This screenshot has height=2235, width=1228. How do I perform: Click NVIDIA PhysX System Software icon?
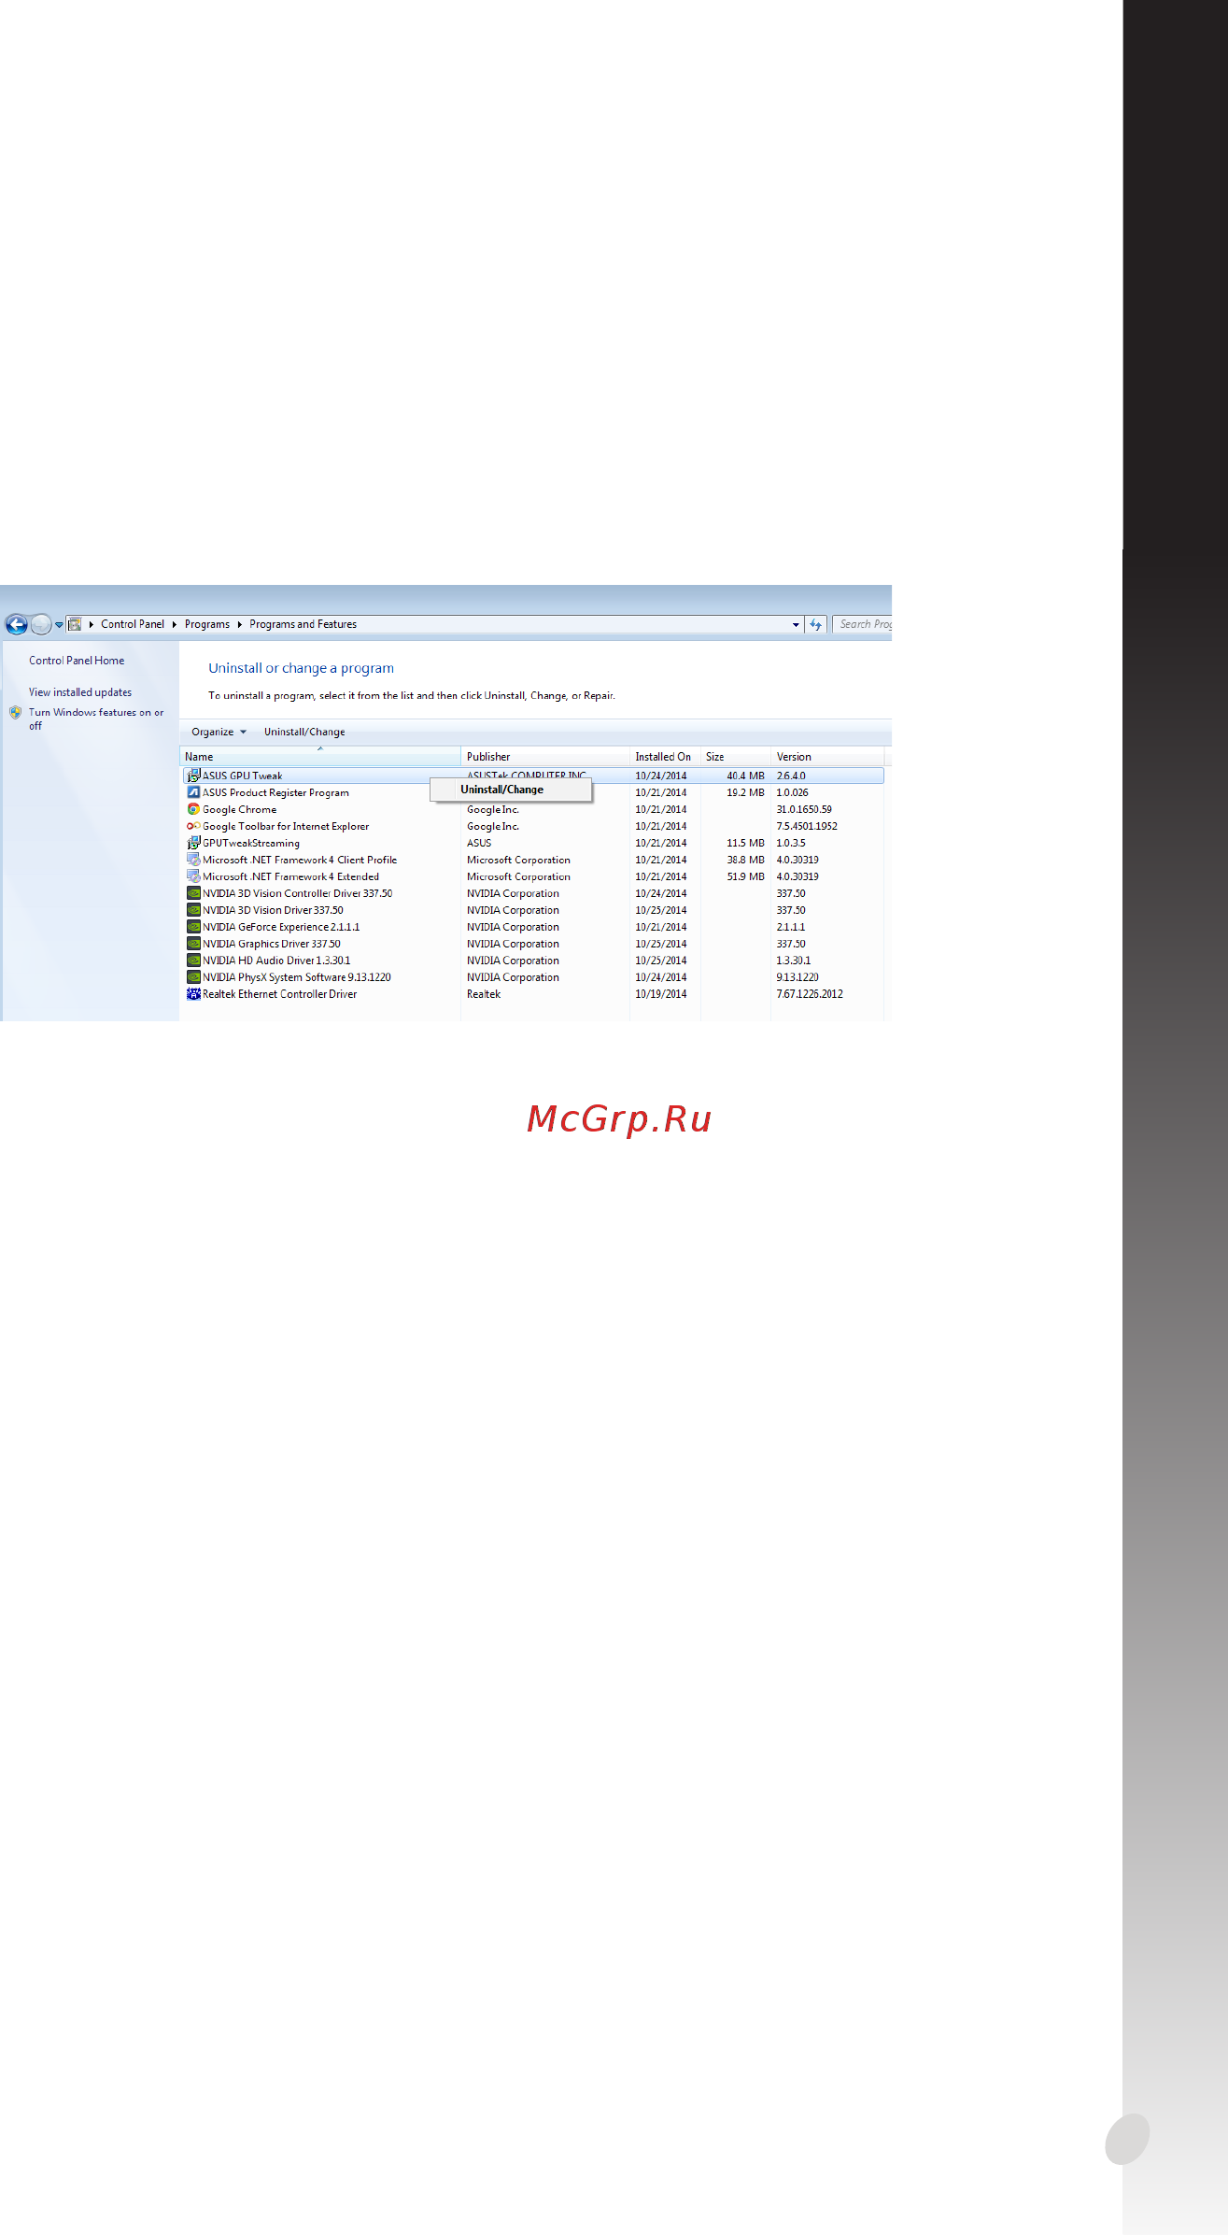(193, 977)
